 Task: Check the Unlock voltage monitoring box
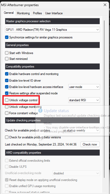coord(7,107)
